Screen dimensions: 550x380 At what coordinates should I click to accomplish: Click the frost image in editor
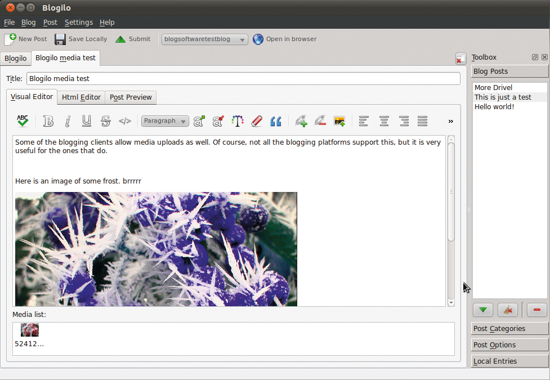point(156,249)
